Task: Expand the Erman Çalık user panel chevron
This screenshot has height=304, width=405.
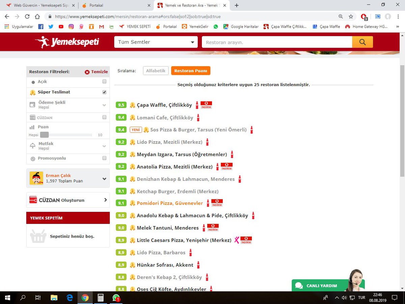Action: [104, 179]
